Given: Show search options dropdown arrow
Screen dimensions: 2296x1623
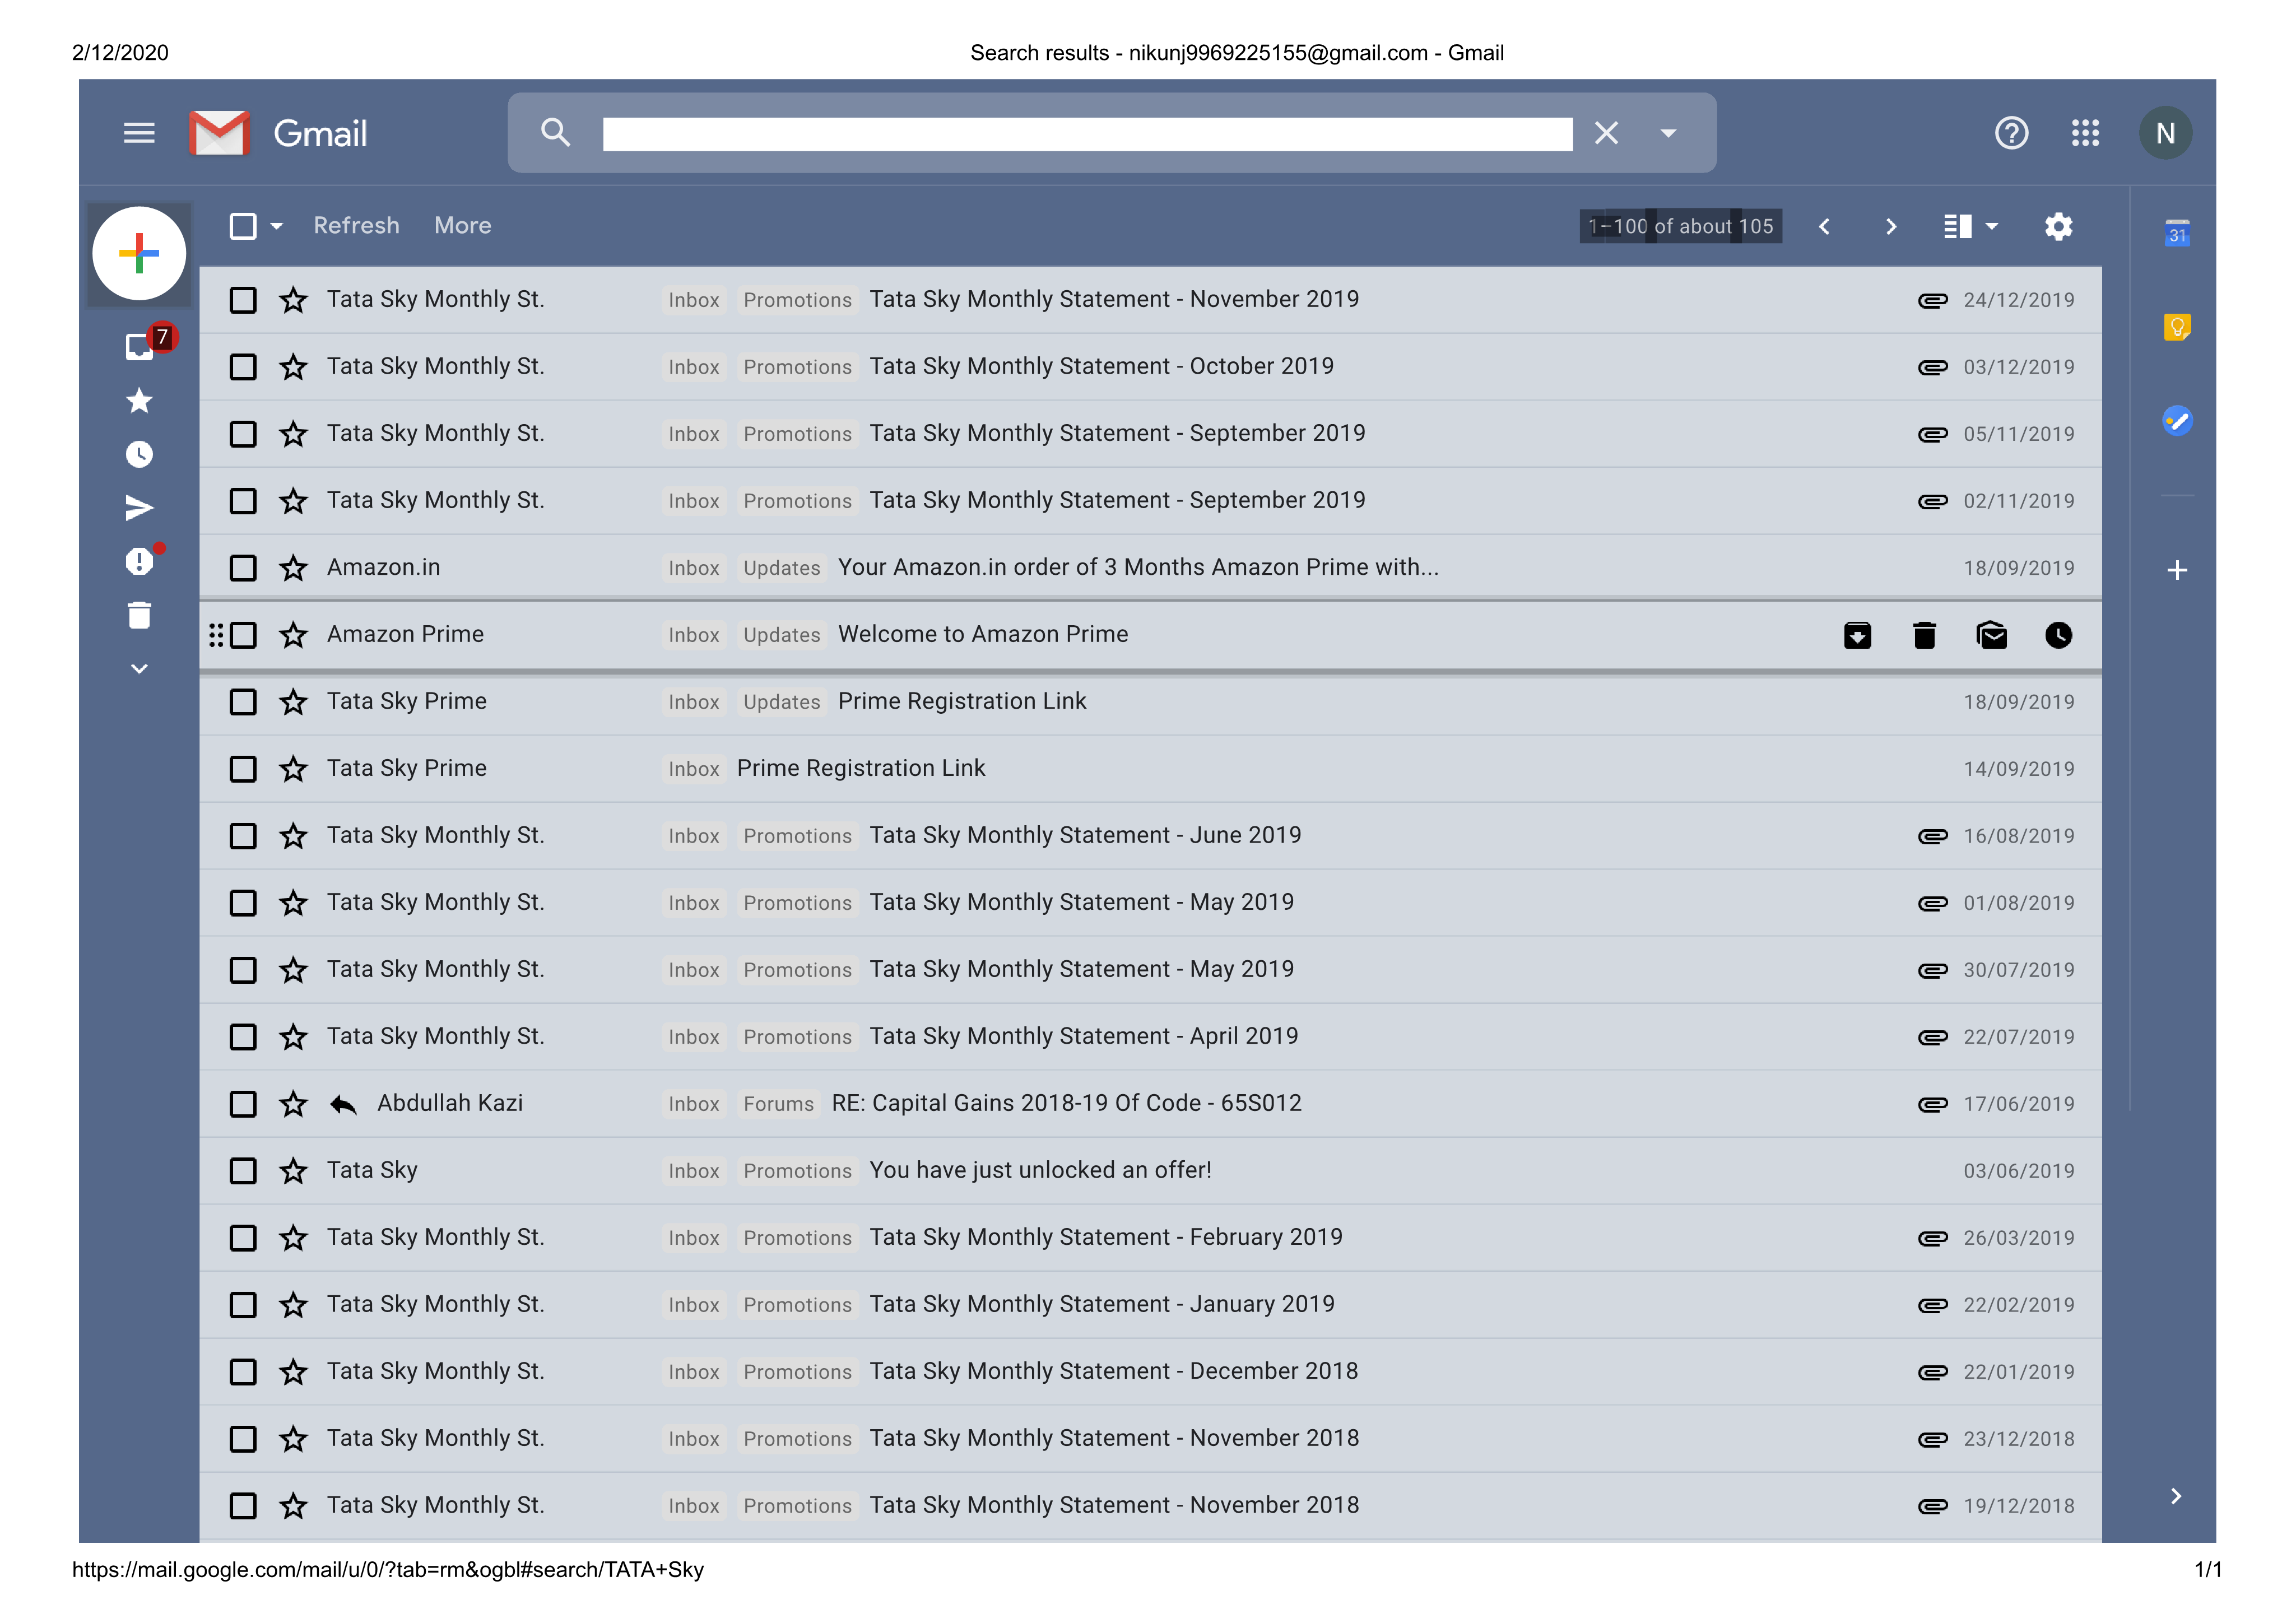Looking at the screenshot, I should (1668, 133).
